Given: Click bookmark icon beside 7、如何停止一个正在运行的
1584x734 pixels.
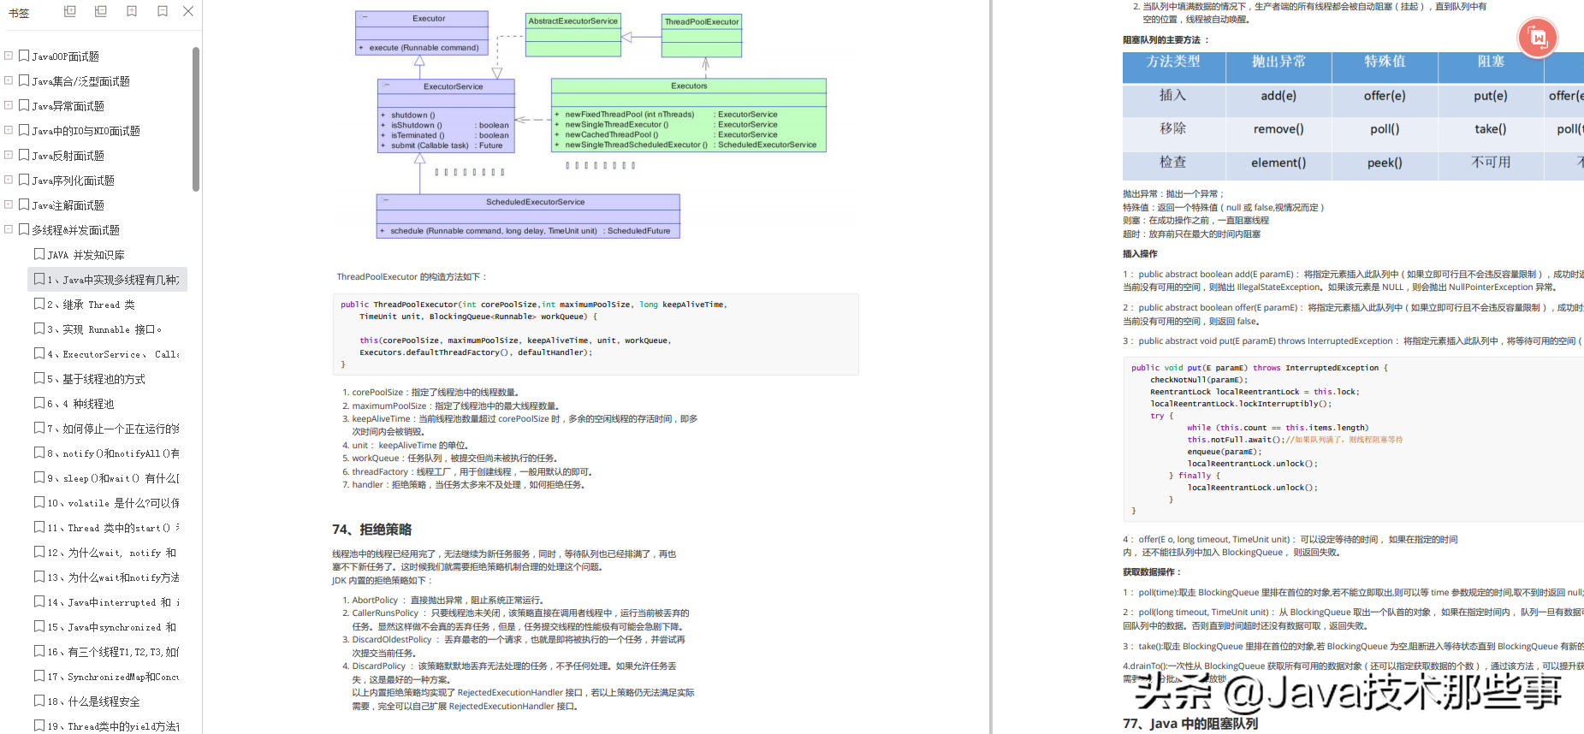Looking at the screenshot, I should (x=39, y=428).
